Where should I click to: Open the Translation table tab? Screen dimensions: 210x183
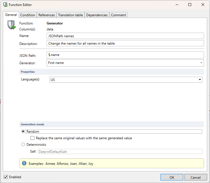point(70,15)
